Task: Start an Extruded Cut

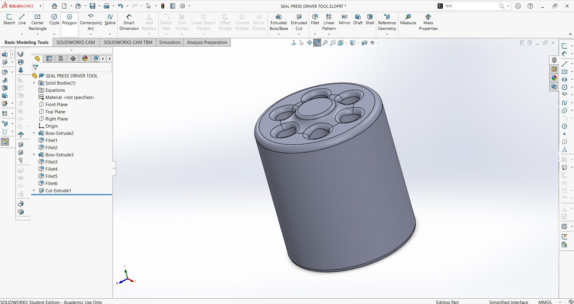Action: coord(299,22)
